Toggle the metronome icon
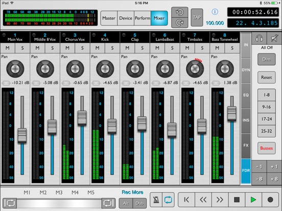 tap(156, 200)
